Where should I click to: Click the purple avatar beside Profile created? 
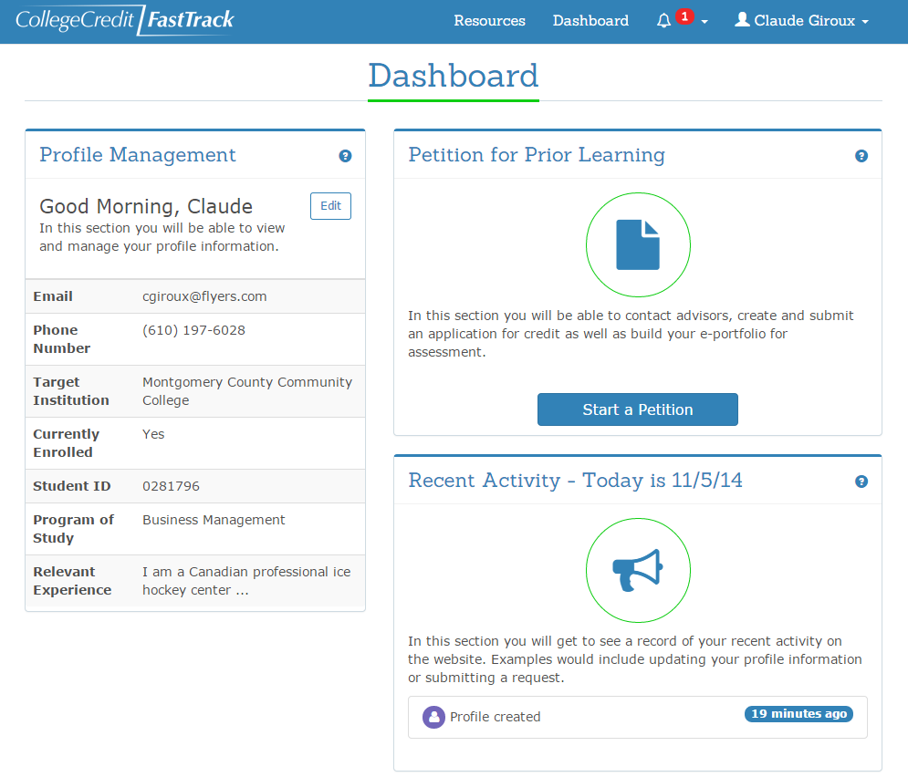coord(433,717)
